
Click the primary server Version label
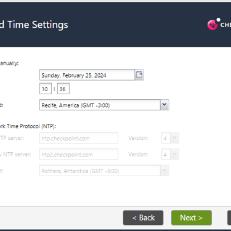(x=138, y=138)
